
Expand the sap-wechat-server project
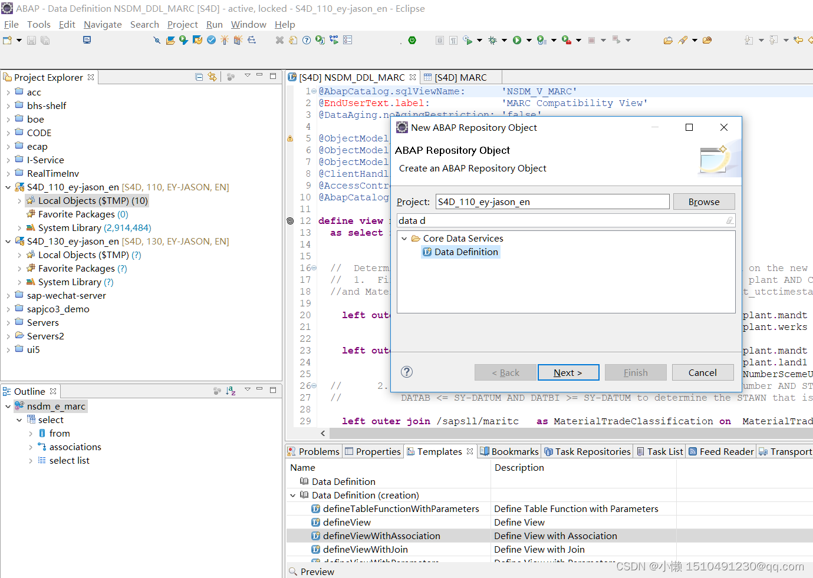pos(8,296)
